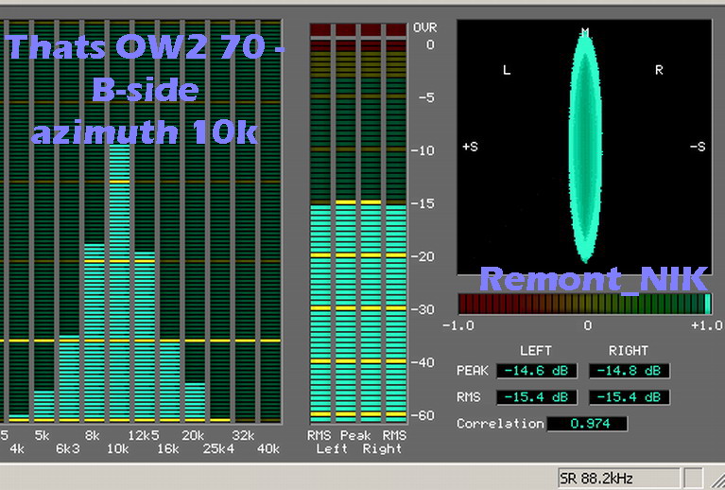Click the 5k frequency band bar
Screen dimensions: 725x490
[43, 405]
